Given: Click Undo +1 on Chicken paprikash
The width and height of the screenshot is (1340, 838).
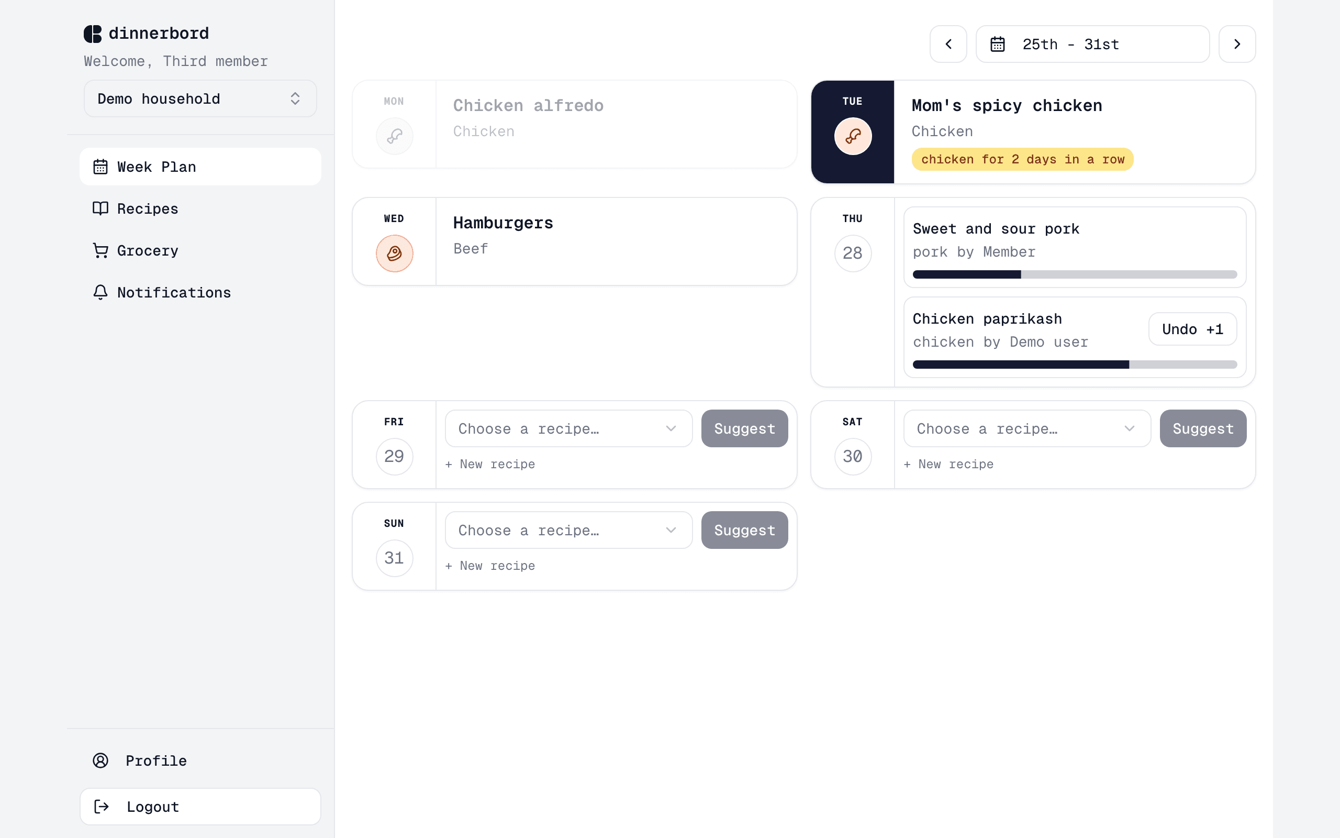Looking at the screenshot, I should pos(1192,329).
